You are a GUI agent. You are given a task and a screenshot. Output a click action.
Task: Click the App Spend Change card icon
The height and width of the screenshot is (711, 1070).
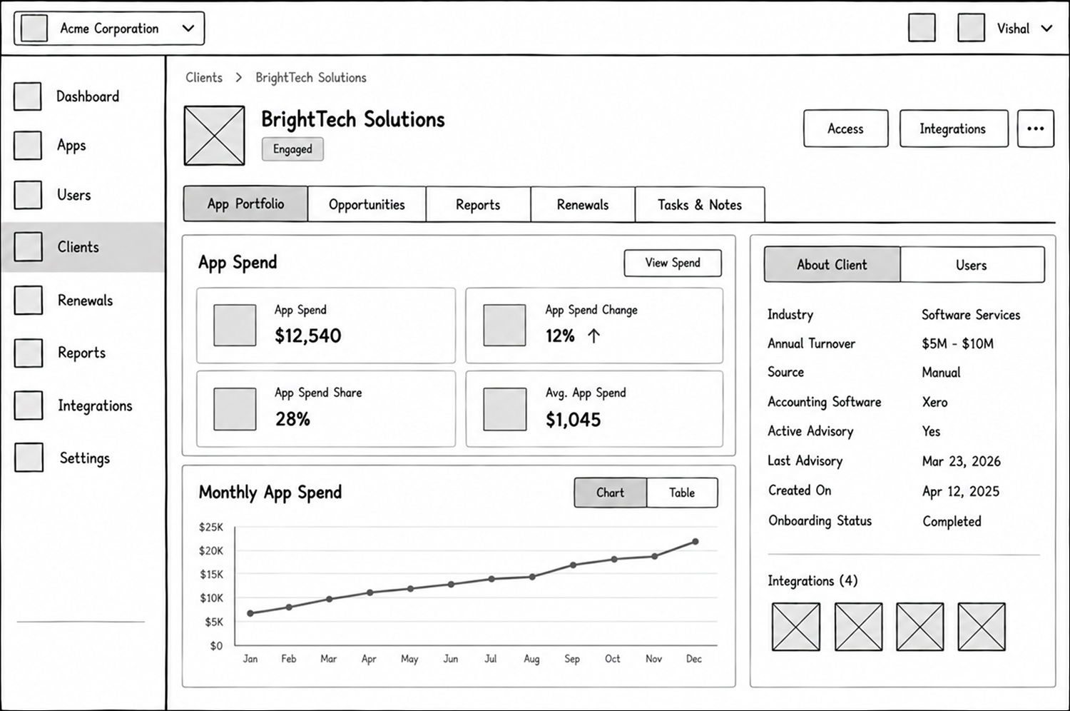tap(504, 326)
